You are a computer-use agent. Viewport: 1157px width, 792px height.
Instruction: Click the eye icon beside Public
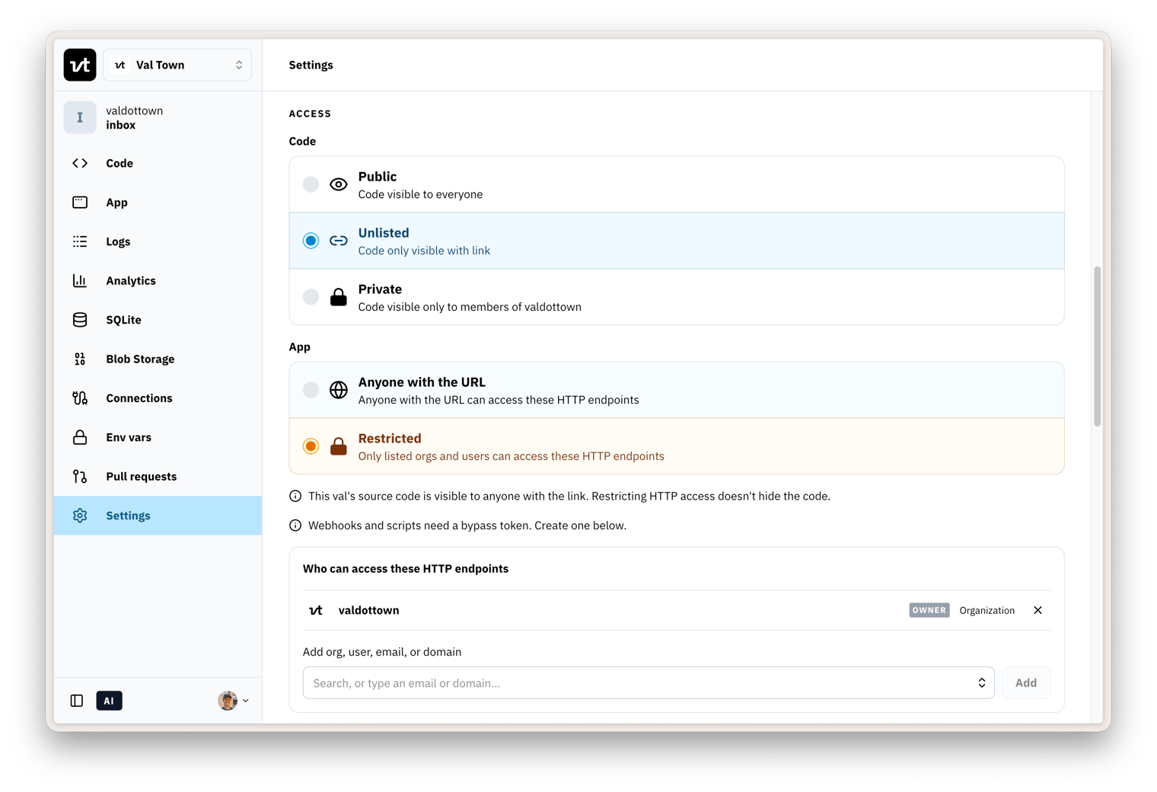tap(339, 184)
